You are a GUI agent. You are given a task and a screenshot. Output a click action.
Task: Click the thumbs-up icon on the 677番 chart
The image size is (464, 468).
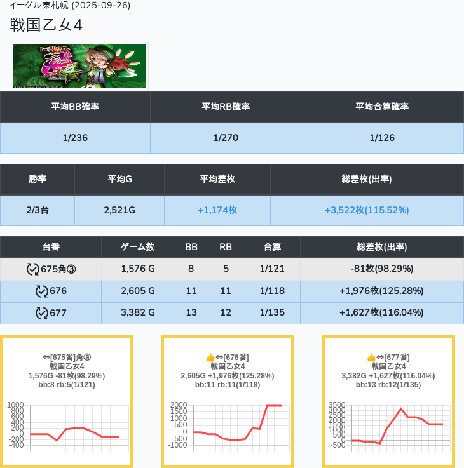click(x=371, y=358)
